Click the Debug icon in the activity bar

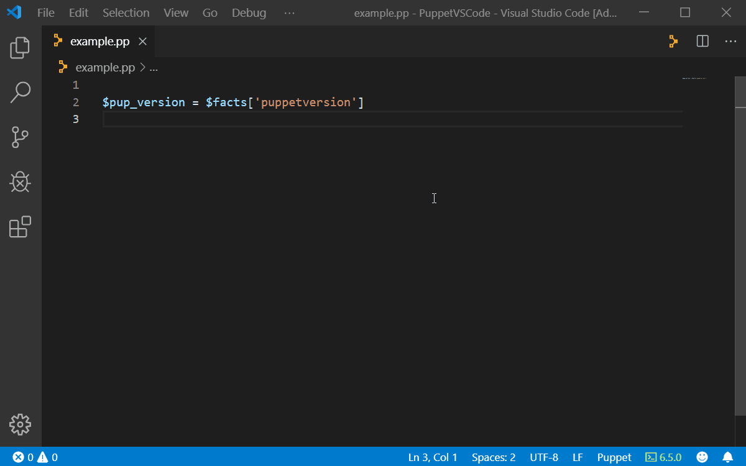[20, 182]
